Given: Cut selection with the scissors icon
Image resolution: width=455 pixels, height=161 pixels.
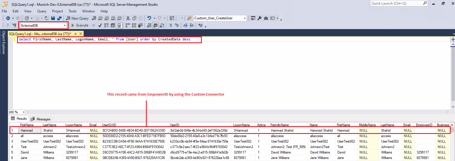Looking at the screenshot, I should 128,18.
